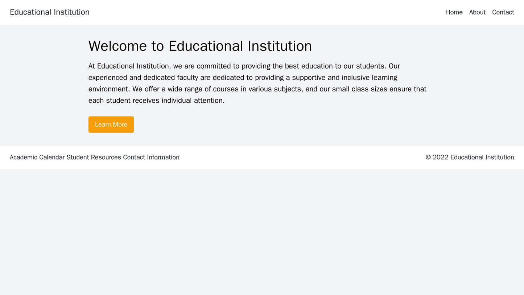Click the About link in the top menu
The width and height of the screenshot is (524, 295).
click(x=477, y=12)
